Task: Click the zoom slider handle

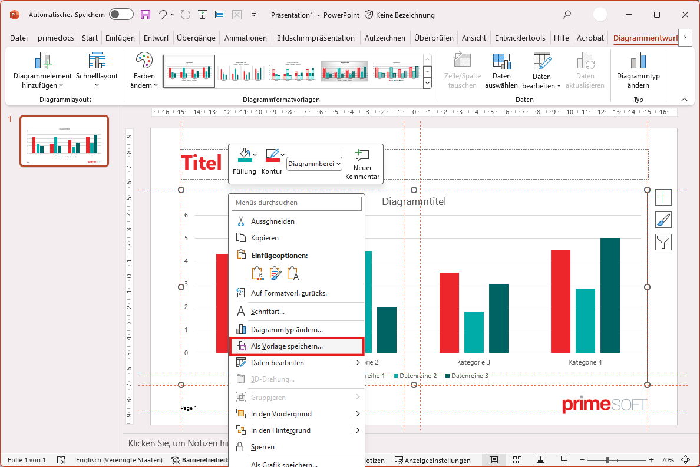Action: pos(607,460)
